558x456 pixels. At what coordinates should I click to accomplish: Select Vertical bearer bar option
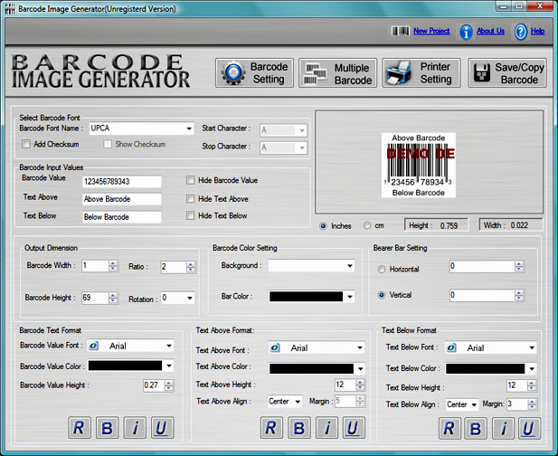pos(381,295)
